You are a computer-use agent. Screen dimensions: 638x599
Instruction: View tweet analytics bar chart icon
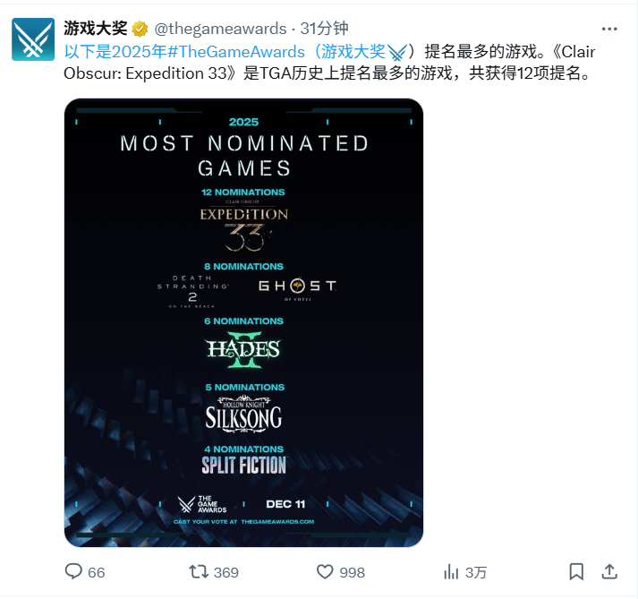(x=451, y=572)
